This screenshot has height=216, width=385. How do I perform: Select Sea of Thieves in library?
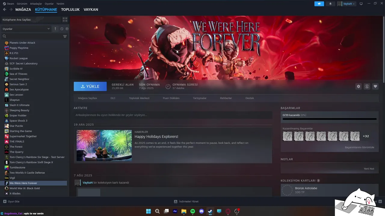point(18,74)
